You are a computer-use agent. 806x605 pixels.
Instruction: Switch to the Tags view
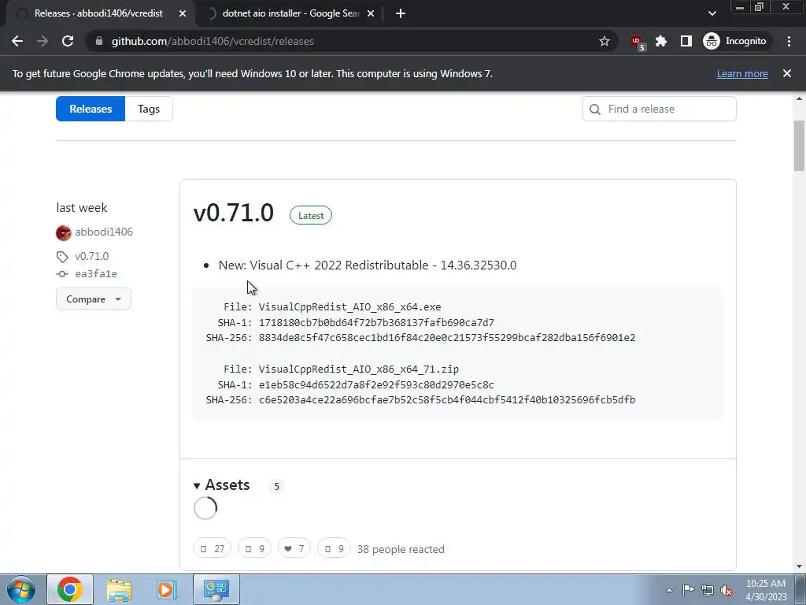pyautogui.click(x=149, y=109)
